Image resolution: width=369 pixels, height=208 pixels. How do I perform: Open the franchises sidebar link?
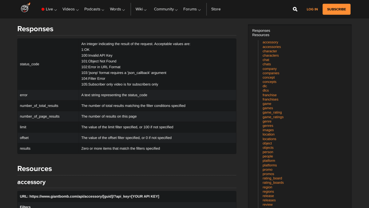[x=270, y=99]
